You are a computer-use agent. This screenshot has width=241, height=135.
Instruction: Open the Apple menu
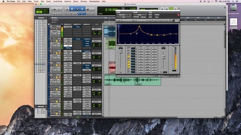point(3,1)
